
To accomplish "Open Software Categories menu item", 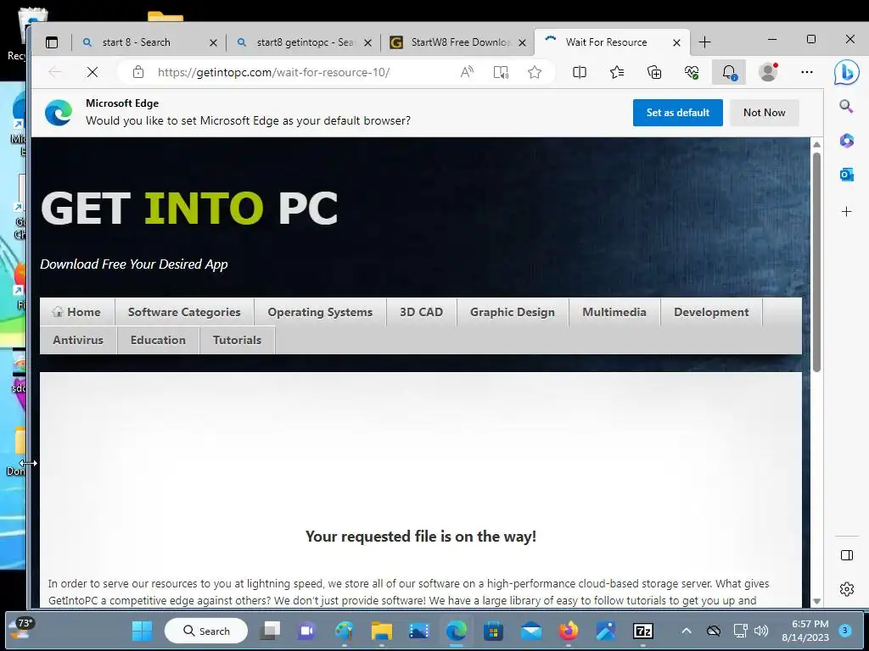I will pyautogui.click(x=184, y=312).
